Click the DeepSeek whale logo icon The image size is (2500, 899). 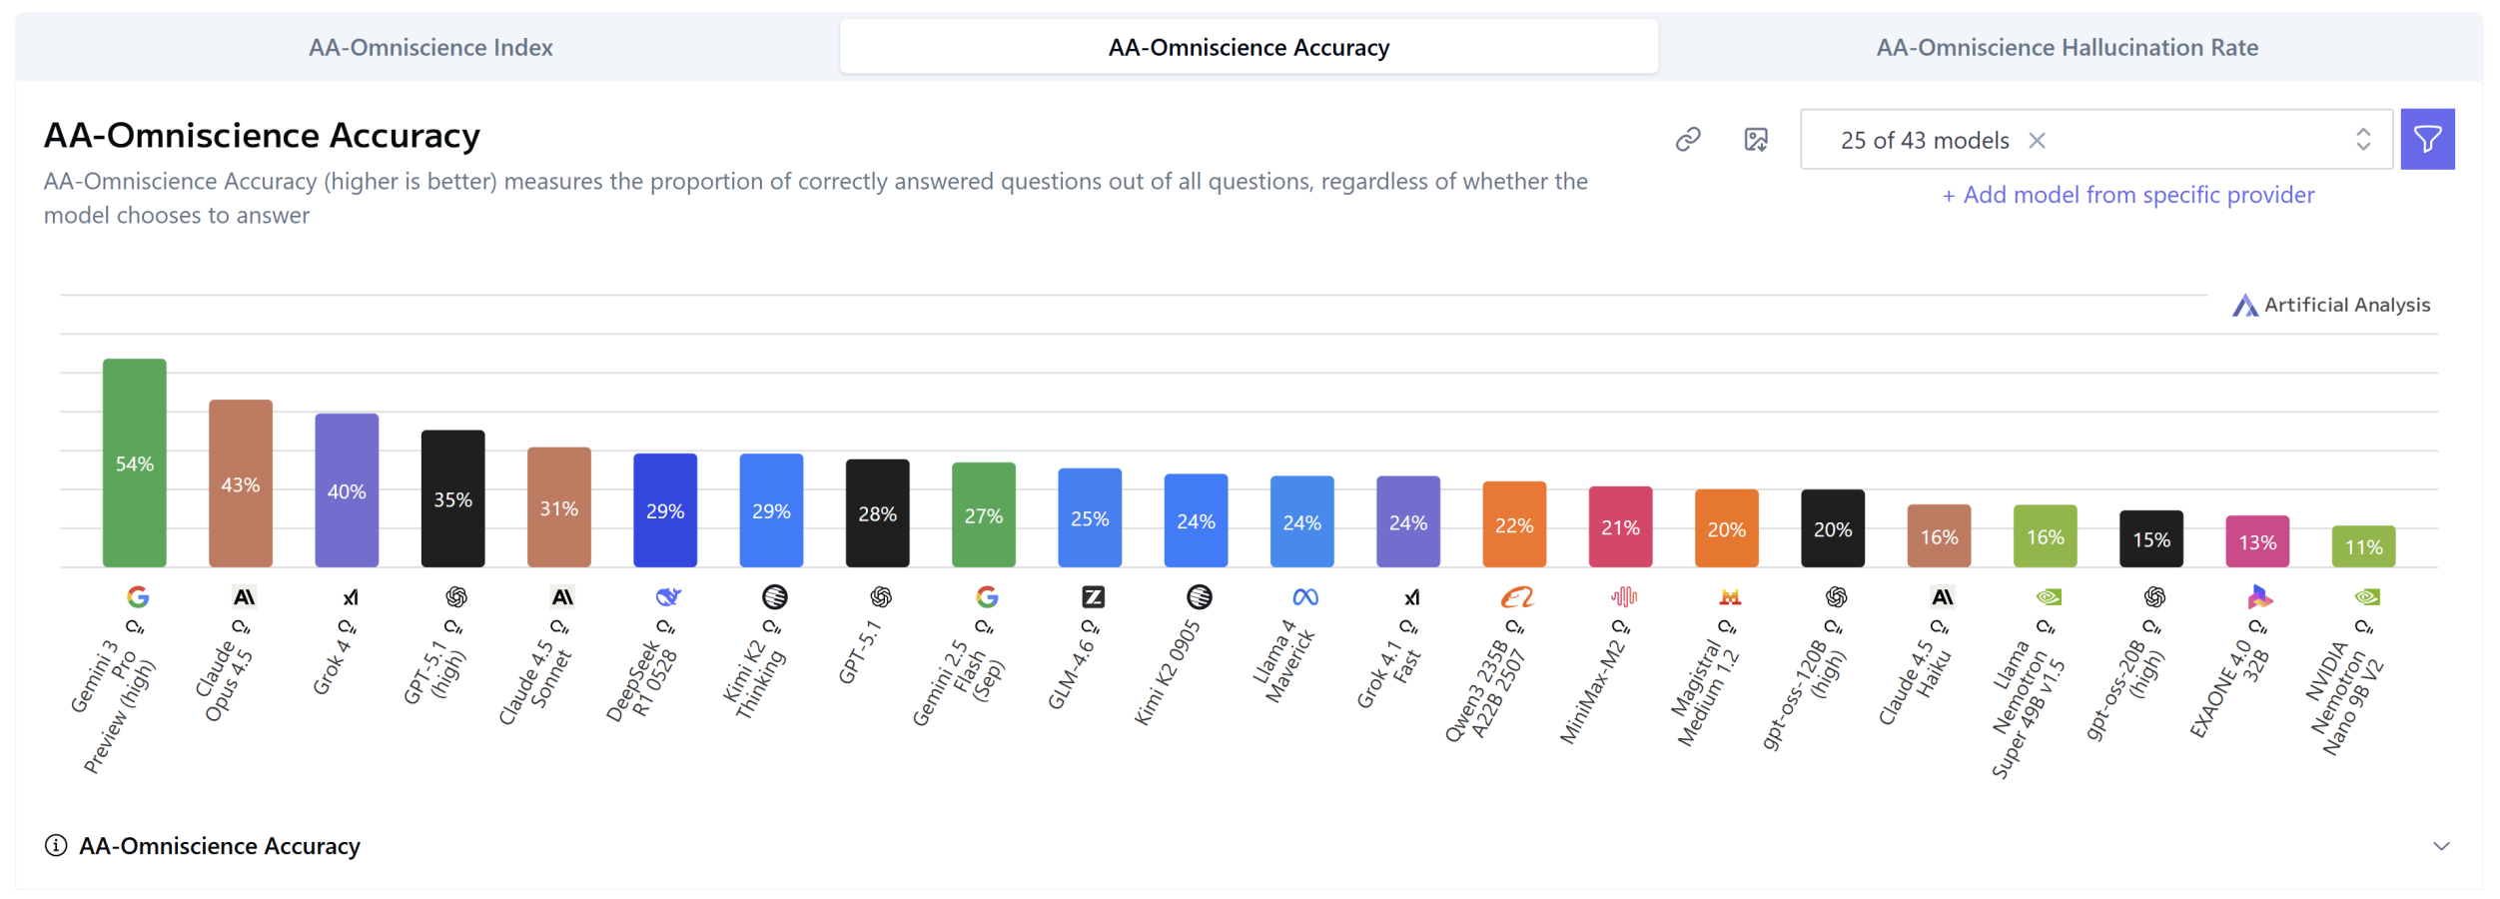[667, 597]
